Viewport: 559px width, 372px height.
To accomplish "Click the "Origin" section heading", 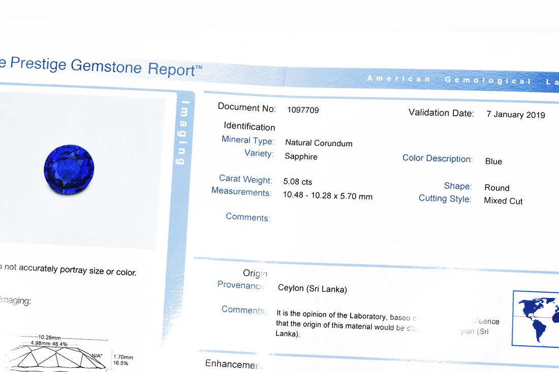I will pos(255,273).
